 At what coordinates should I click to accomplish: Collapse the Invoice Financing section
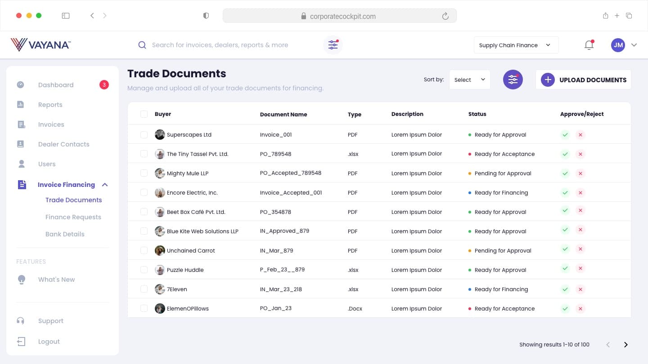pos(105,185)
